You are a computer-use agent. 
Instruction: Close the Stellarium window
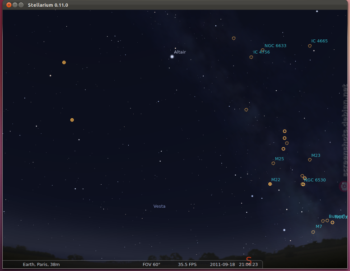click(9, 5)
